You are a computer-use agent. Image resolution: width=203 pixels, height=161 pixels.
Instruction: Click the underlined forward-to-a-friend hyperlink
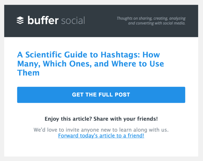pos(101,135)
